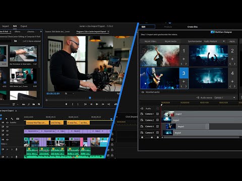Open the Audio source Camera 1 dropdown

pyautogui.click(x=224, y=98)
